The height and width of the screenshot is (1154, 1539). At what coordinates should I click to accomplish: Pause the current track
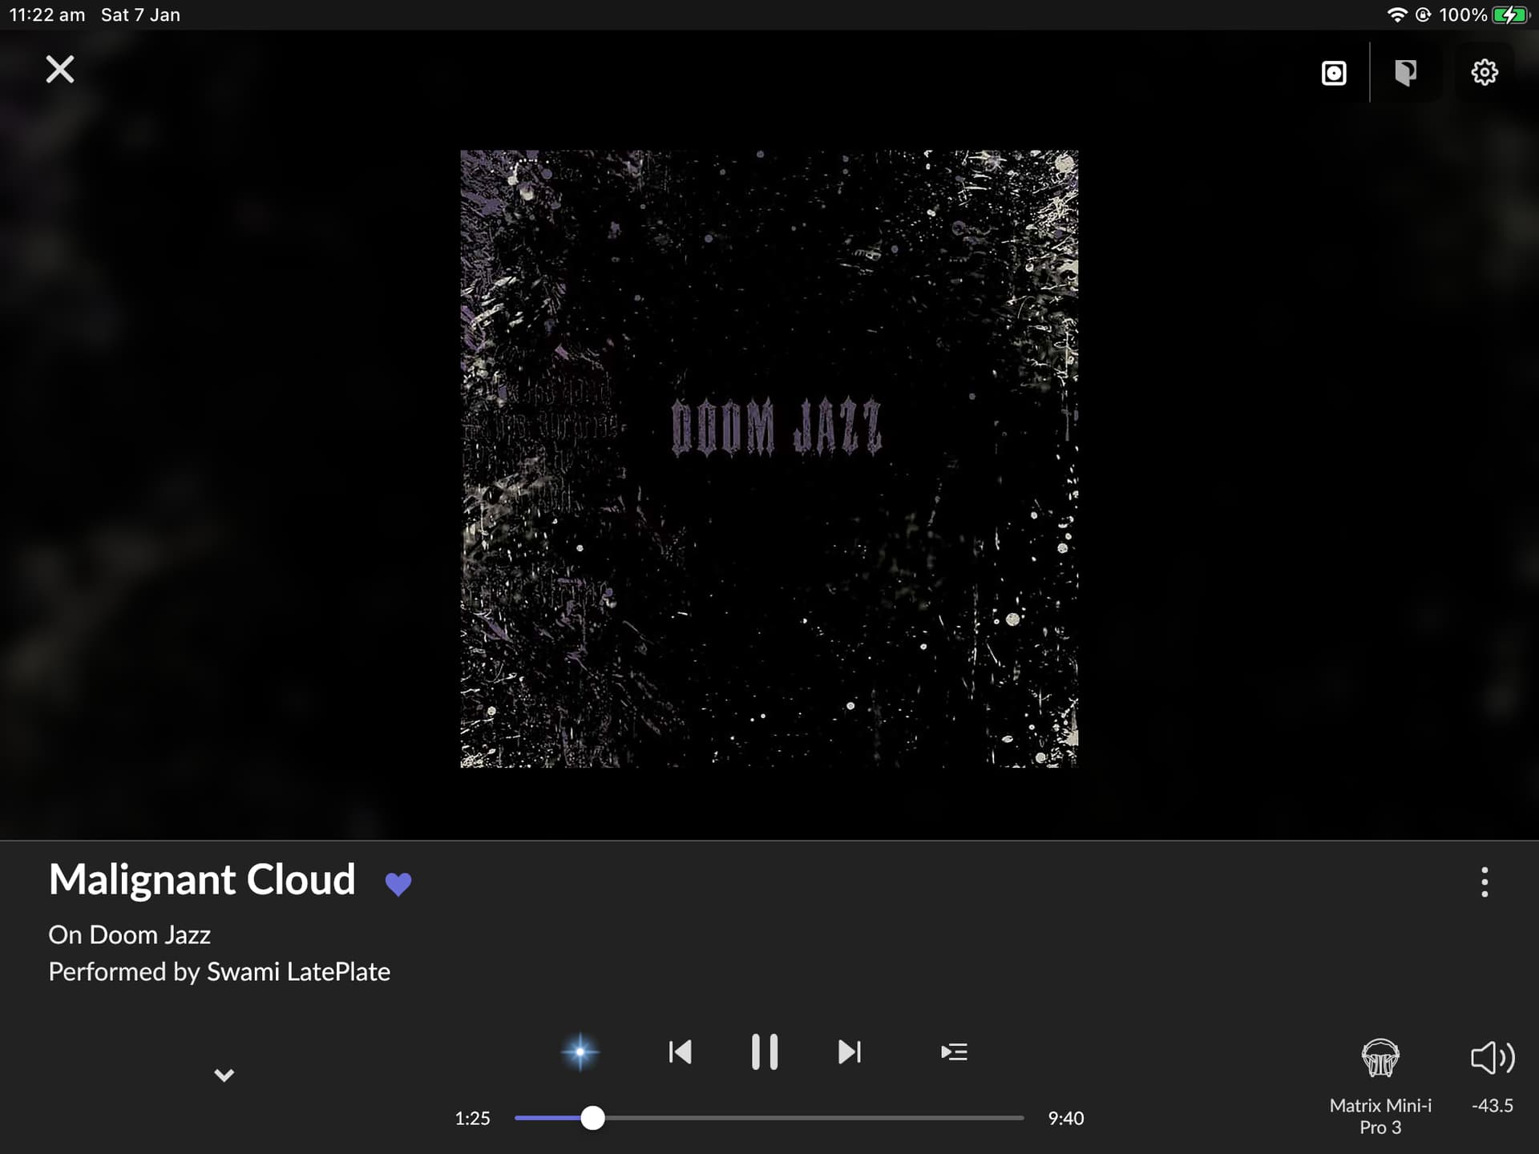pyautogui.click(x=764, y=1051)
